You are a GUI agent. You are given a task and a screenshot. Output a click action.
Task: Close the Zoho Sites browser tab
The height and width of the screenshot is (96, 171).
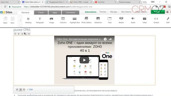43,2
